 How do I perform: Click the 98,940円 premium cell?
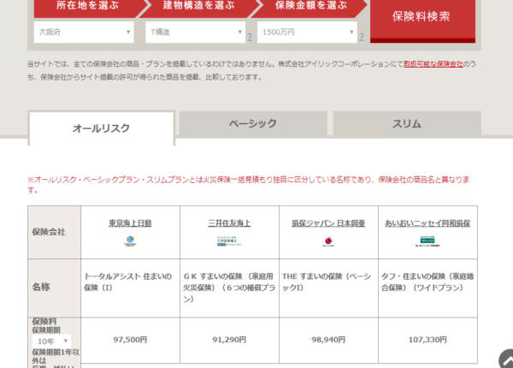(328, 340)
